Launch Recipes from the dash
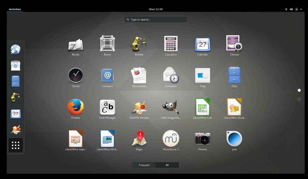The width and height of the screenshot is (308, 179). 15,130
